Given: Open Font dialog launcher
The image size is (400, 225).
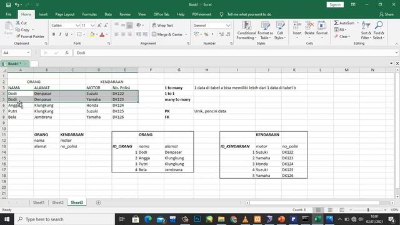Looking at the screenshot, I should [109, 43].
